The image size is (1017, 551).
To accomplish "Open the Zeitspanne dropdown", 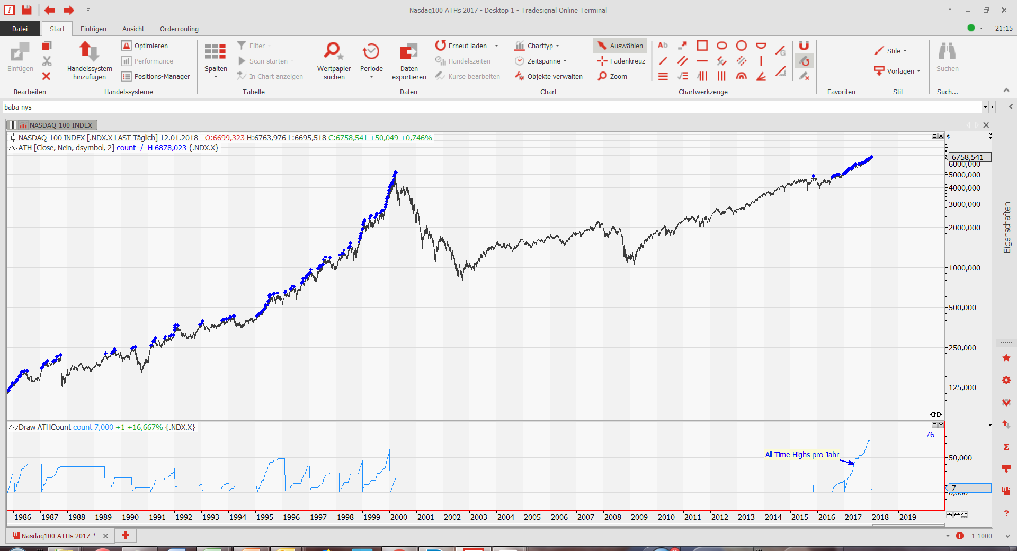I will click(x=541, y=61).
